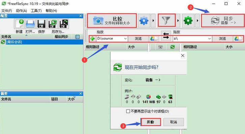Click the '97' create count in statistics
Screen dimensions: 245x134
158,102
